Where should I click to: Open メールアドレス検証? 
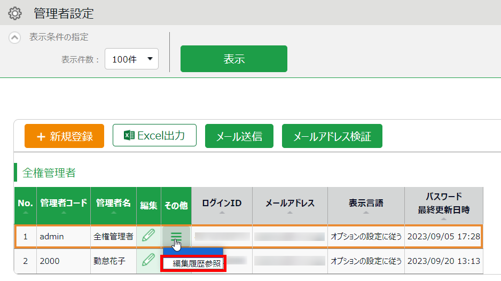pos(332,136)
